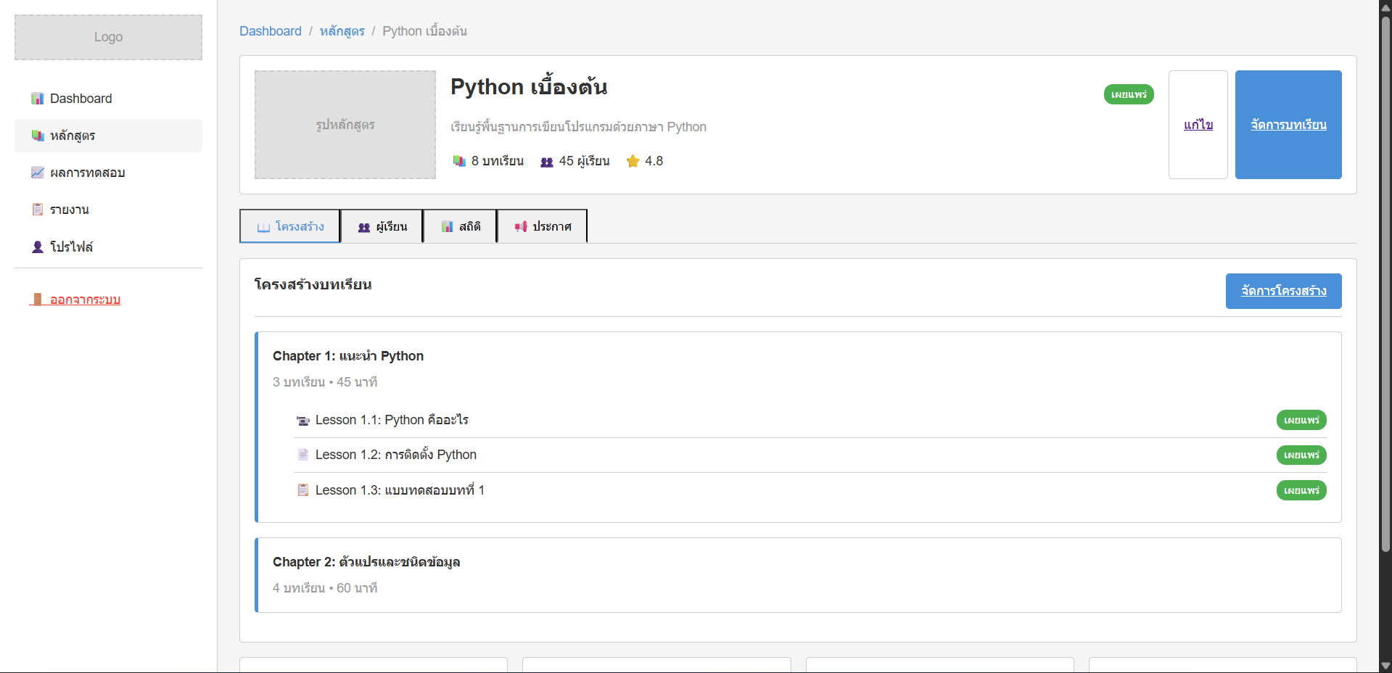Click the document icon beside Lesson 1.2
Screen dimensions: 1392x673
(303, 455)
